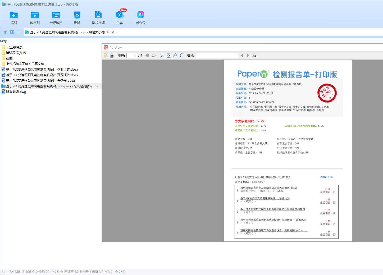
Task: Select the 任务书.docx file
Action: tap(38, 80)
